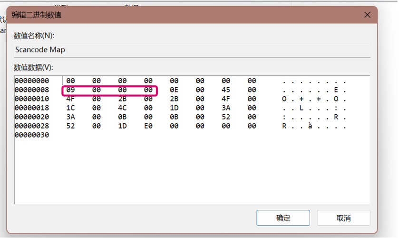Click hex byte 4C in row 00000018
Image resolution: width=399 pixels, height=238 pixels.
123,108
